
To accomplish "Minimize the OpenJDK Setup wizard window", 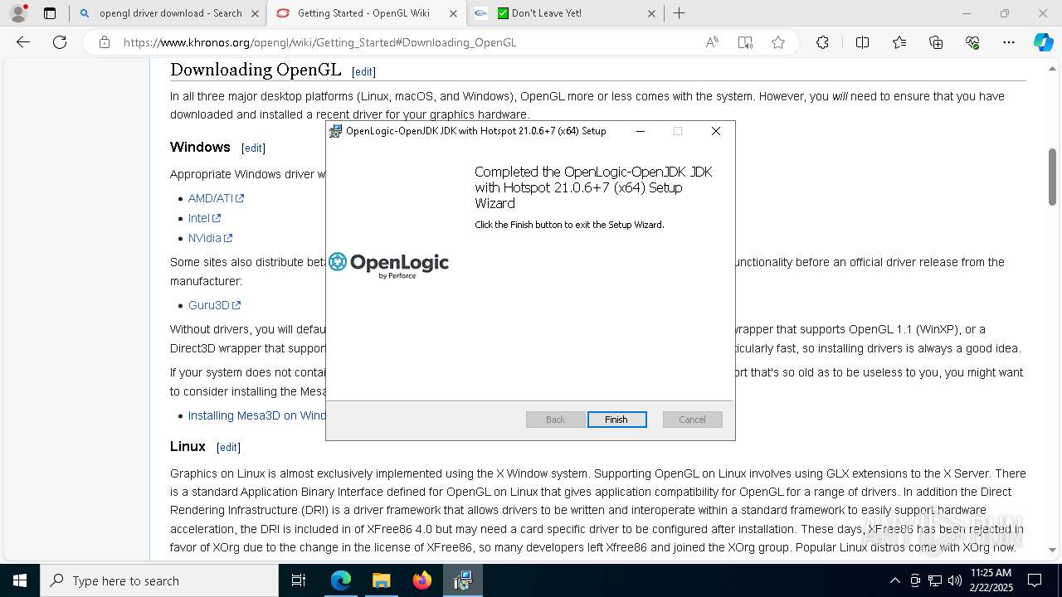I will tap(641, 131).
